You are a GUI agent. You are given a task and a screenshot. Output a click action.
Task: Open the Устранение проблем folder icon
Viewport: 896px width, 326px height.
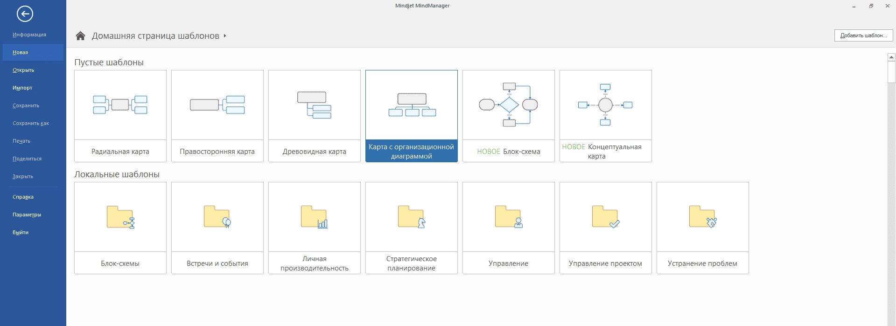(703, 217)
